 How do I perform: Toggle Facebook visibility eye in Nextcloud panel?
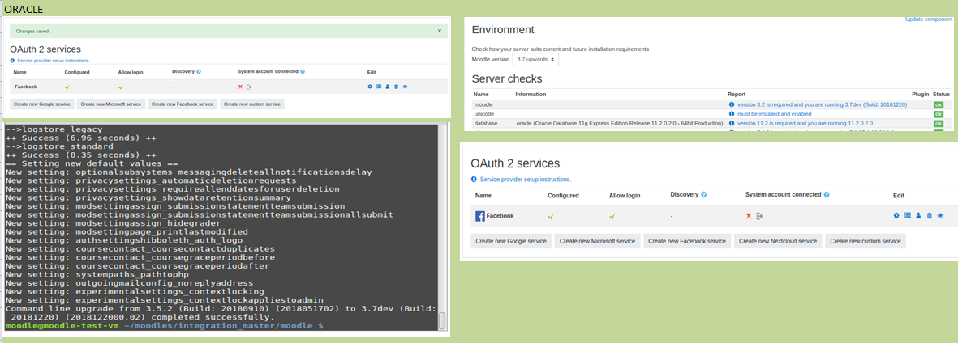click(941, 216)
